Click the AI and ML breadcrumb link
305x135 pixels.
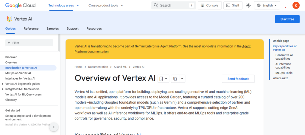pyautogui.click(x=120, y=67)
